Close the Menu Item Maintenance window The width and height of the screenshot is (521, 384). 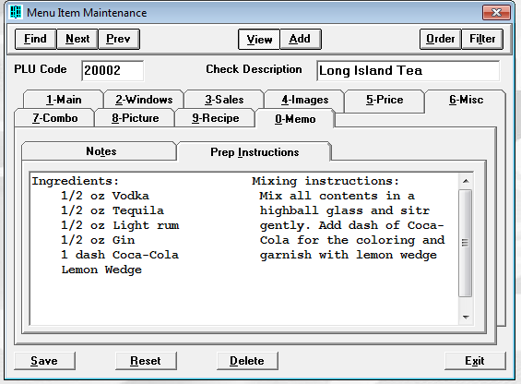click(x=496, y=13)
